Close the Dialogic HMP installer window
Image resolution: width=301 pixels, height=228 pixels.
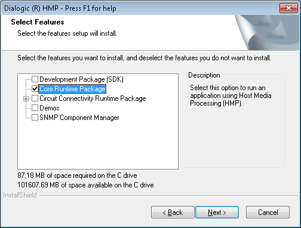(288, 8)
